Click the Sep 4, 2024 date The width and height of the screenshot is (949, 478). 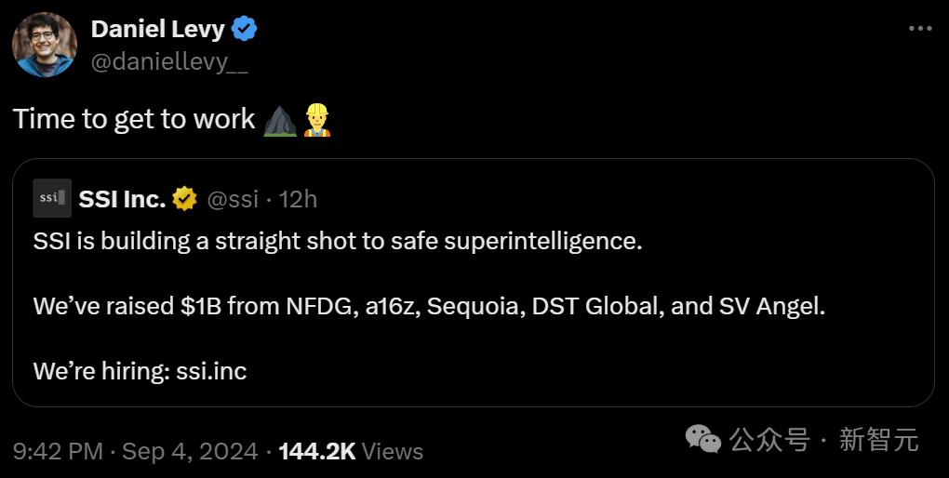pyautogui.click(x=190, y=451)
